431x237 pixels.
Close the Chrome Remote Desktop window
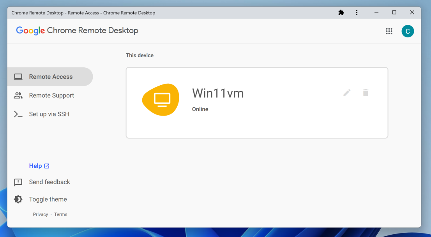412,12
